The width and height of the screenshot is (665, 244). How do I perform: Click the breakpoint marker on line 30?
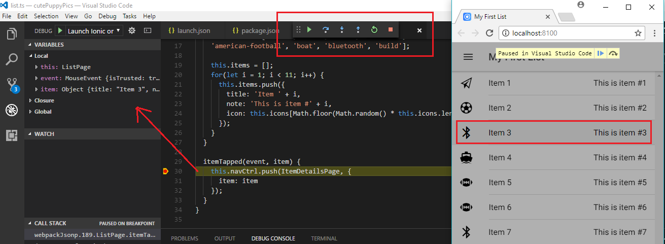click(165, 171)
